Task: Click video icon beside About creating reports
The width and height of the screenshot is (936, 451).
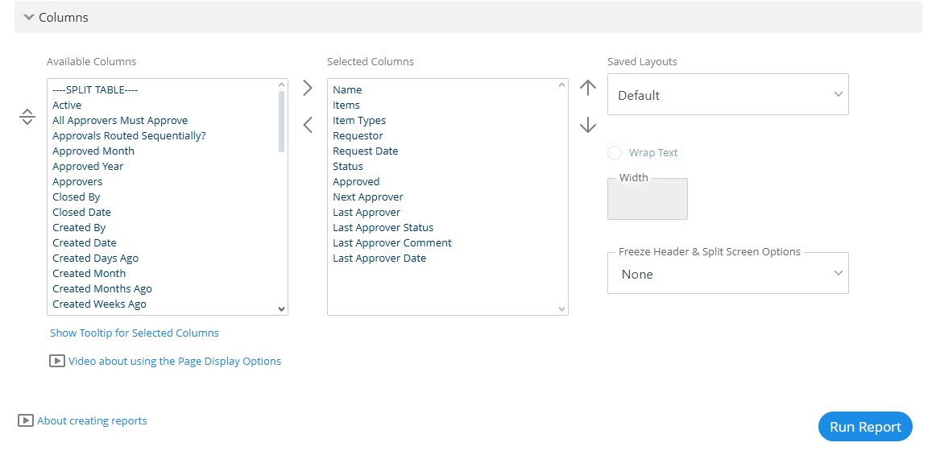Action: pos(26,420)
